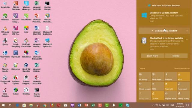
Task: Open Search Everything desktop shortcut
Action: click(x=16, y=43)
